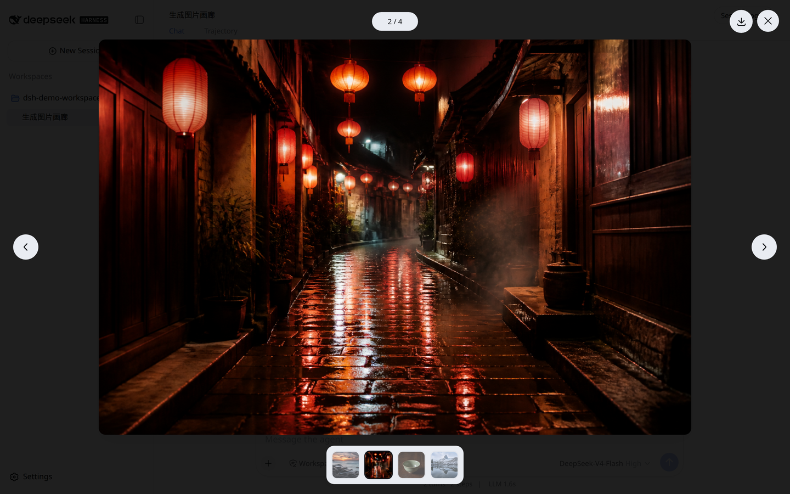Select the 生成图片画廊 session in sidebar
This screenshot has width=790, height=494.
click(x=45, y=117)
